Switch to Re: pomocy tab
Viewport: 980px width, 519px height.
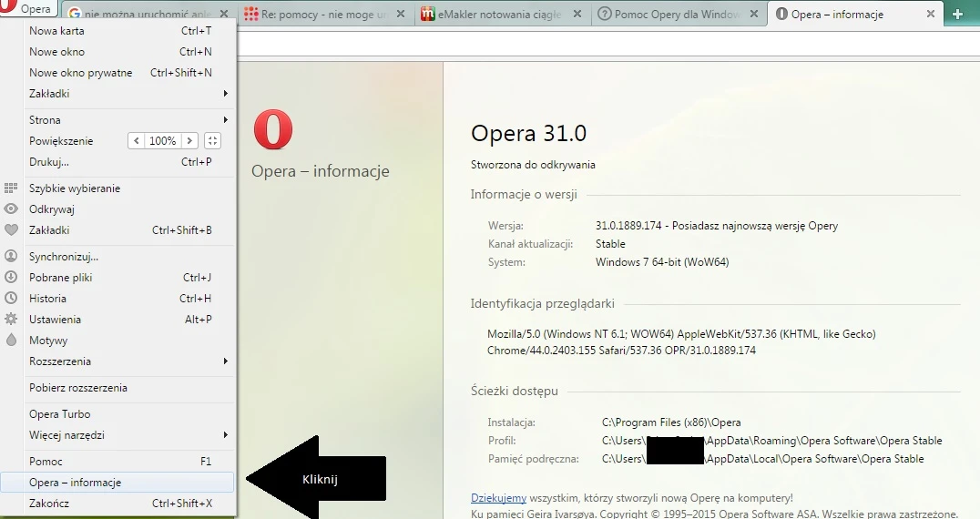325,13
